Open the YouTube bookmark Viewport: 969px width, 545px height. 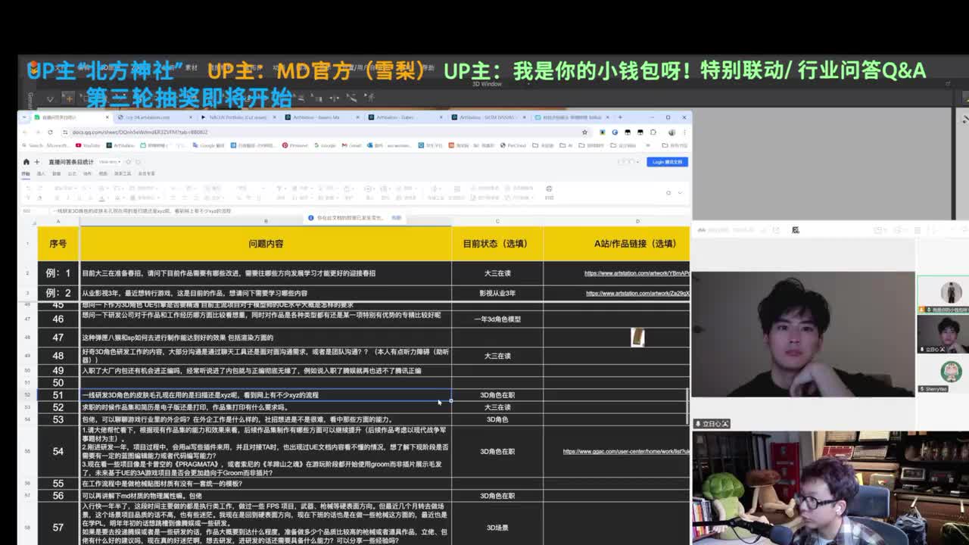point(88,145)
